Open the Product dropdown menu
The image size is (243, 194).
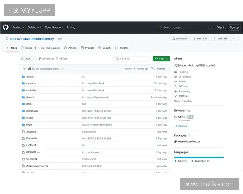tap(18, 27)
